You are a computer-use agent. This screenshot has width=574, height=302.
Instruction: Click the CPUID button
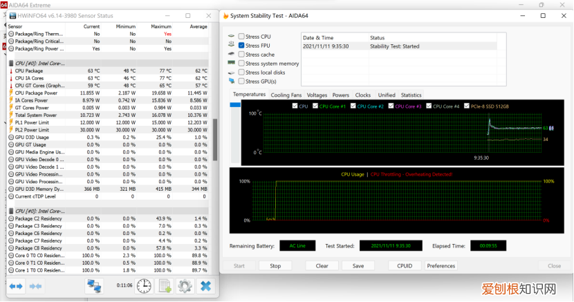[404, 265]
